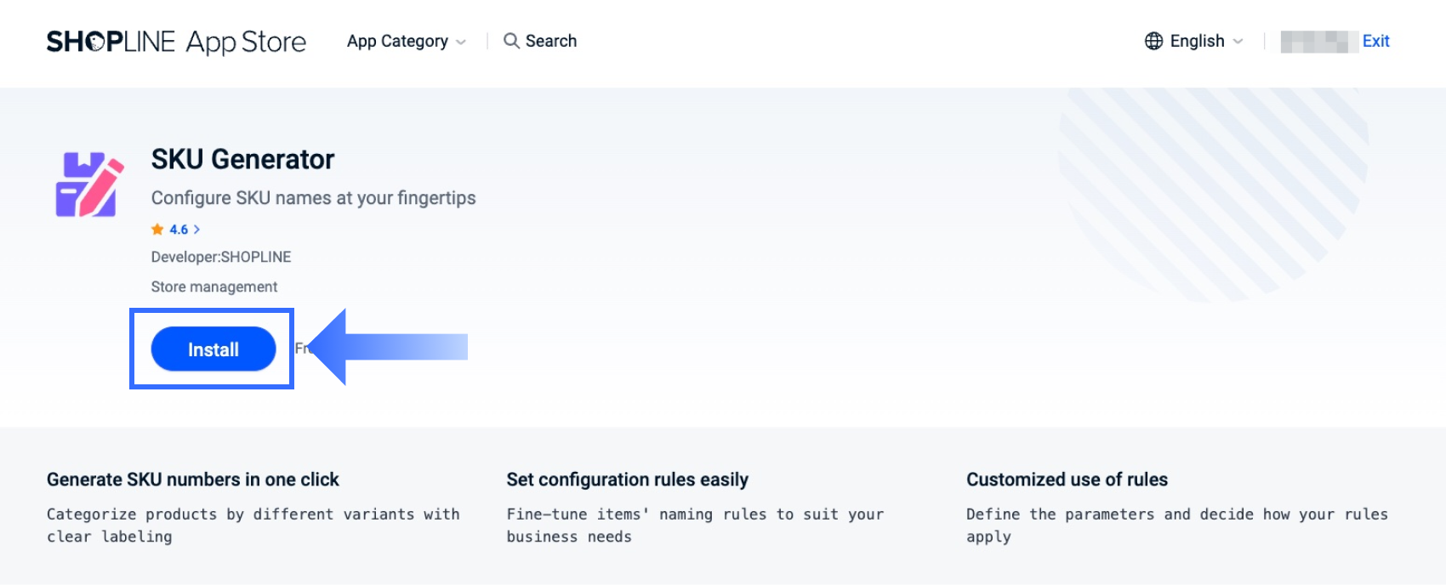Click the blurred account name beside Exit
Screen dimensions: 1446x585
click(1319, 41)
